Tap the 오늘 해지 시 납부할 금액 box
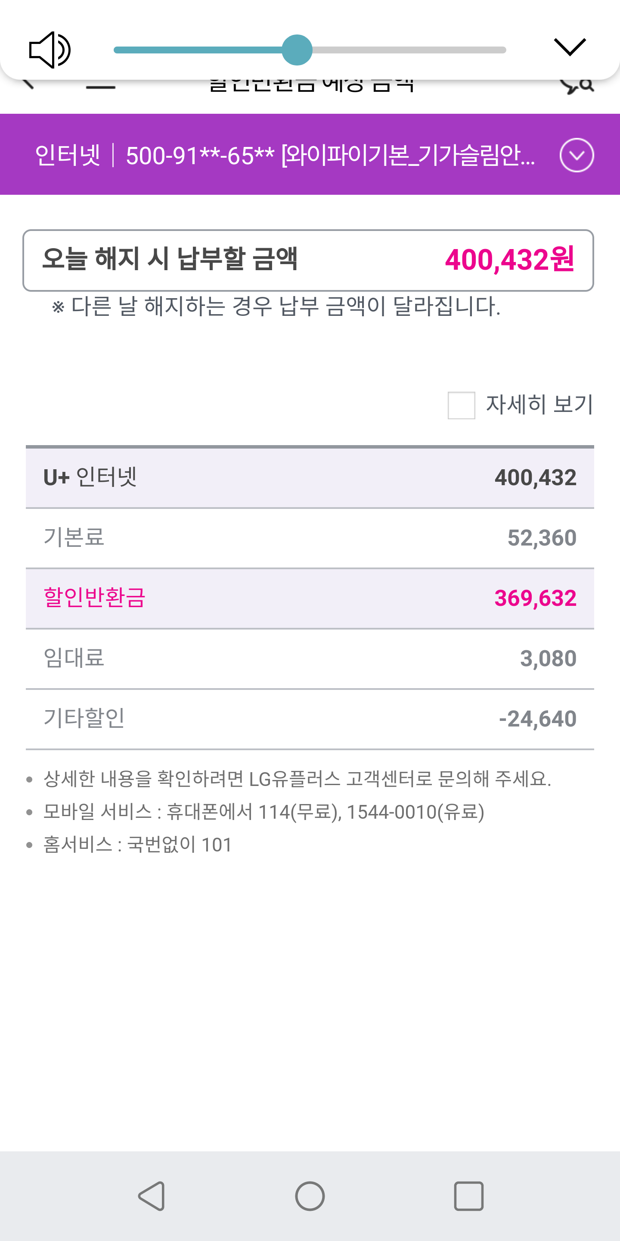 [308, 260]
